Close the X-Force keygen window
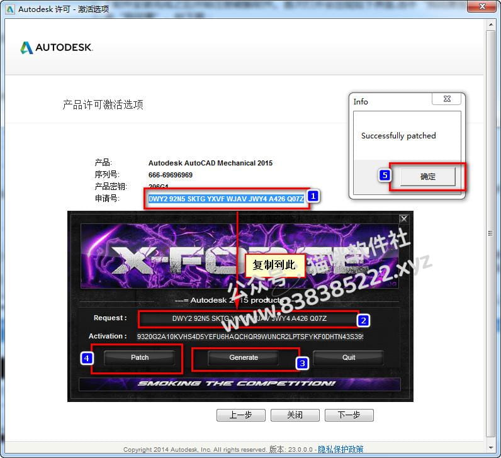 click(404, 219)
